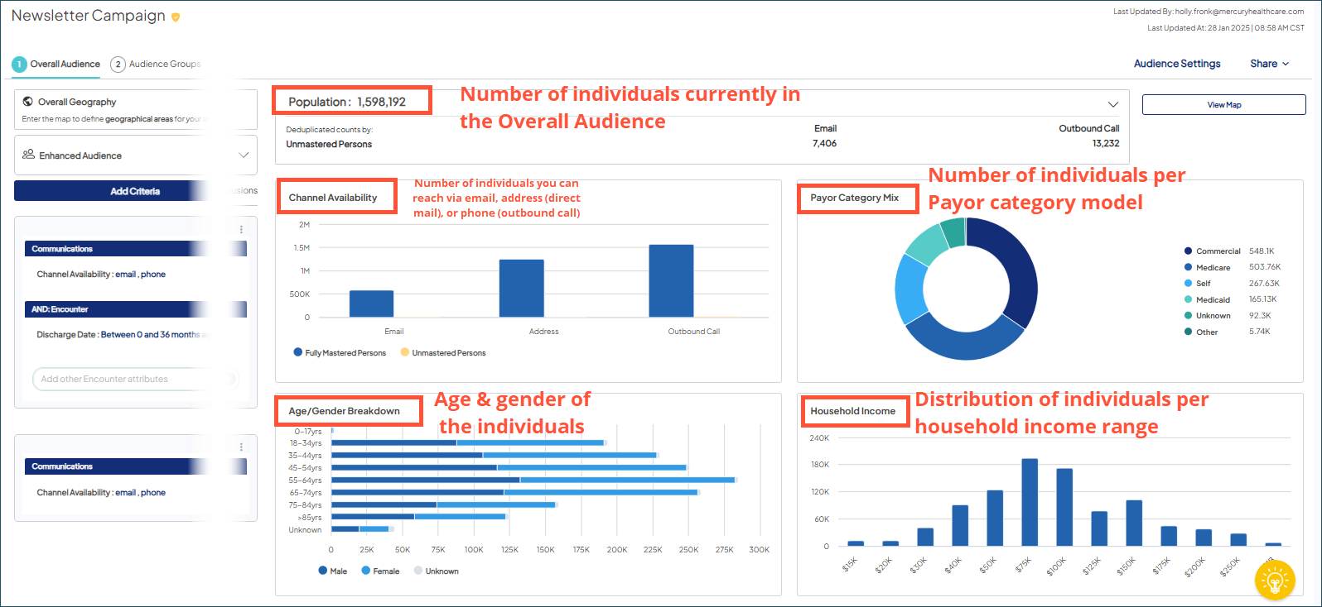Expand the Population summary chevron
The height and width of the screenshot is (607, 1322).
click(x=1112, y=104)
